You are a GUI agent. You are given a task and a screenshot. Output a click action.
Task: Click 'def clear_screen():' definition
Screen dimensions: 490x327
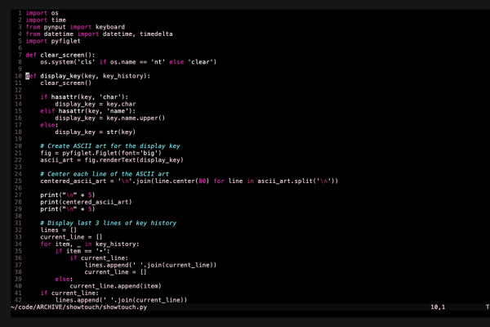(60, 55)
